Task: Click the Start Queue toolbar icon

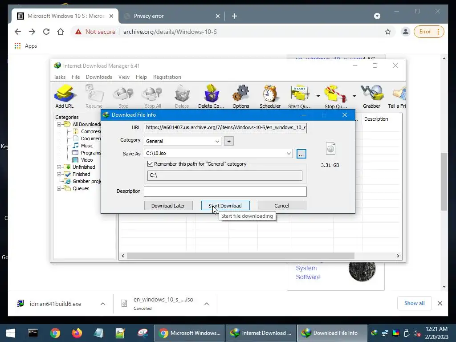Action: (x=300, y=96)
